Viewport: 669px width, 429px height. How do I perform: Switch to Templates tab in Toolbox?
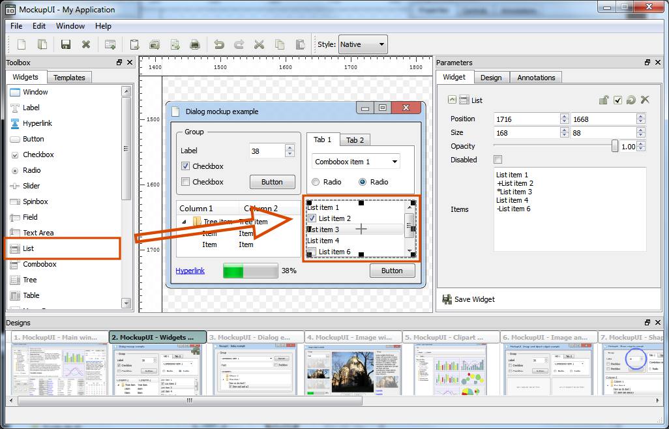tap(69, 78)
